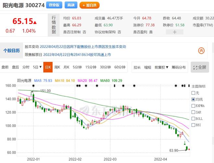Select the 30分钟 chart tab
Viewport: 214px width, 163px height.
pos(105,67)
